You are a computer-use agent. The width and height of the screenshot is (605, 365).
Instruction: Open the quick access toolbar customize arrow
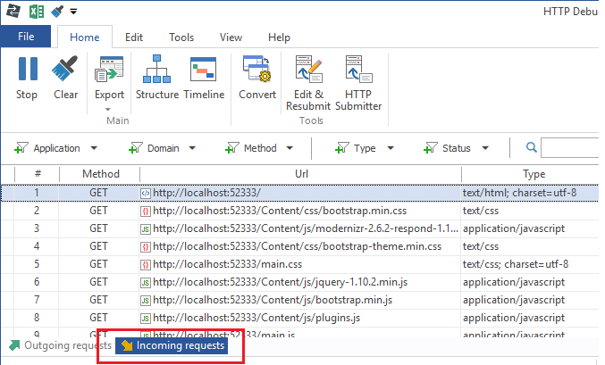pyautogui.click(x=73, y=12)
